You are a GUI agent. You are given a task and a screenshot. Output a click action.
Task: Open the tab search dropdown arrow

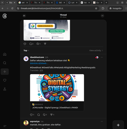2,3
